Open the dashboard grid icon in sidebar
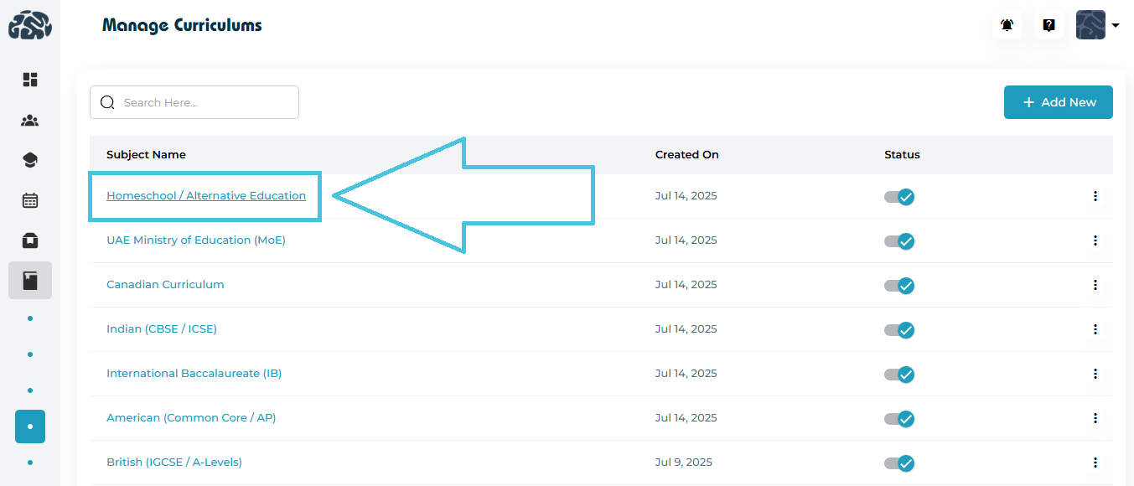The width and height of the screenshot is (1134, 486). click(x=30, y=80)
